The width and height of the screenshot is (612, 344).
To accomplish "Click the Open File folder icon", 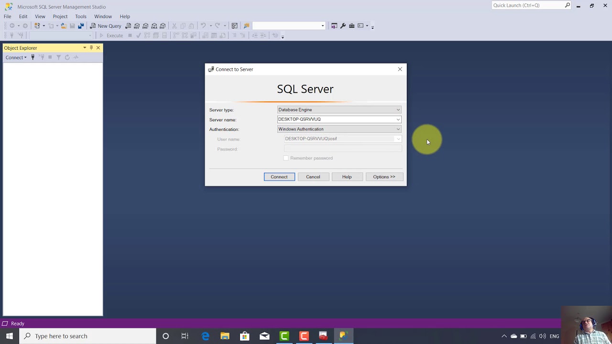I will click(63, 26).
